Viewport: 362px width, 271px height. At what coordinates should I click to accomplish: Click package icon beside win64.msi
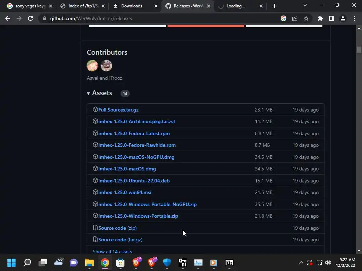tap(95, 192)
